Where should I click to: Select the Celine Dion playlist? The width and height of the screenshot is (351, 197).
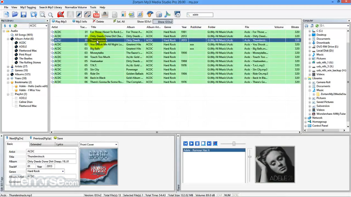[x=26, y=102]
